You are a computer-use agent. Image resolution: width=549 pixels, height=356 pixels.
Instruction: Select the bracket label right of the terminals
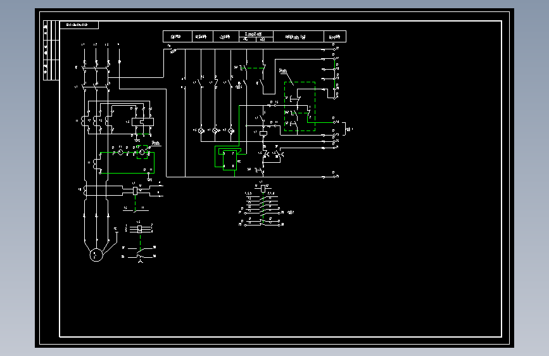click(x=349, y=129)
